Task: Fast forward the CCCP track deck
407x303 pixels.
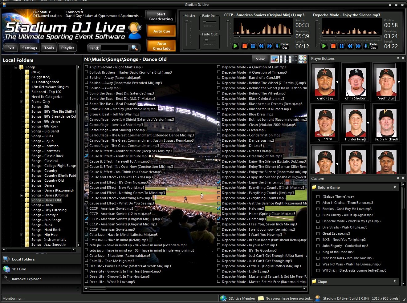Action: [x=270, y=46]
